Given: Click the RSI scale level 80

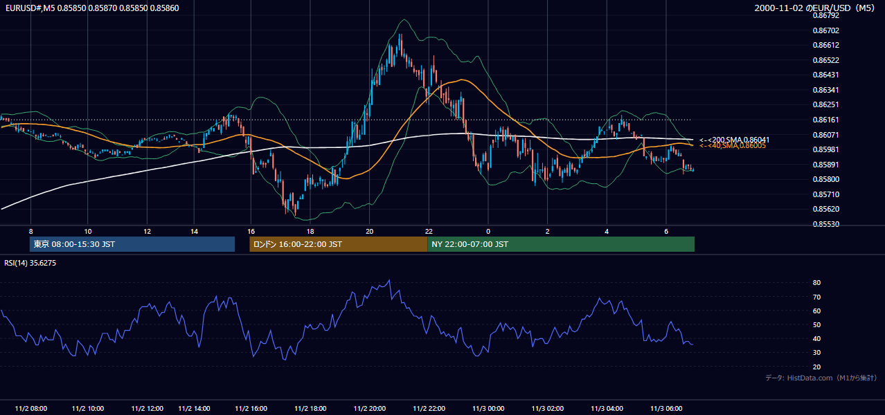Looking at the screenshot, I should (816, 283).
